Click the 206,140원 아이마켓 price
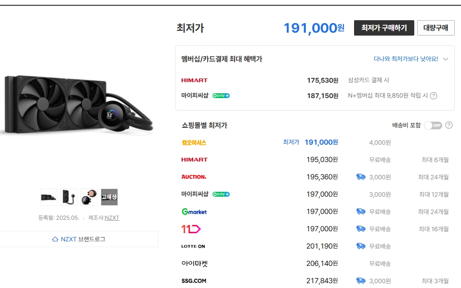 [322, 263]
